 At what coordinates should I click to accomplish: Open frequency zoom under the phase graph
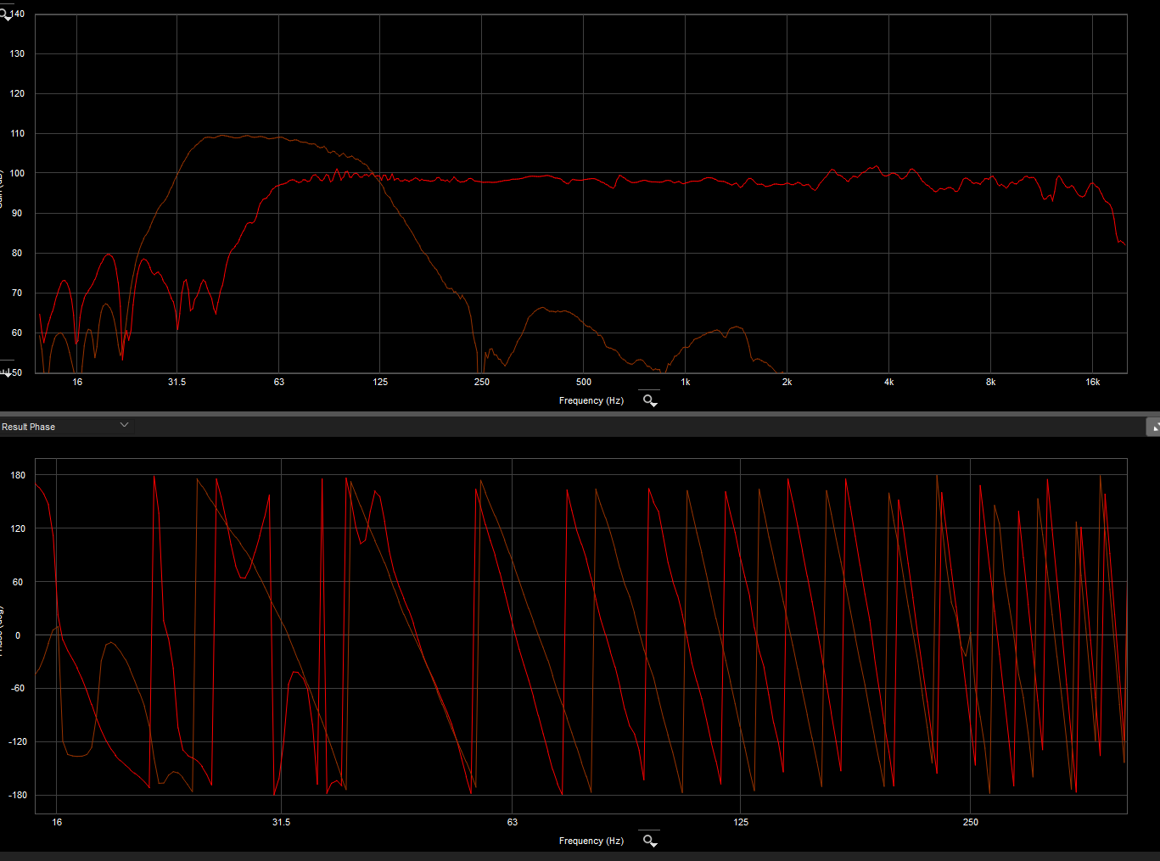click(x=649, y=841)
